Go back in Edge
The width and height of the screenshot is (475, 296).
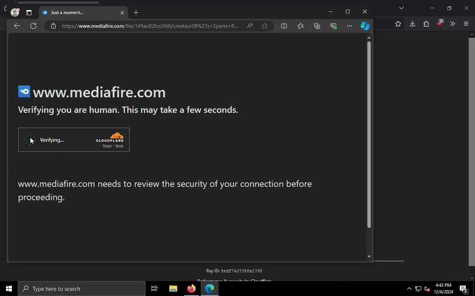(17, 26)
